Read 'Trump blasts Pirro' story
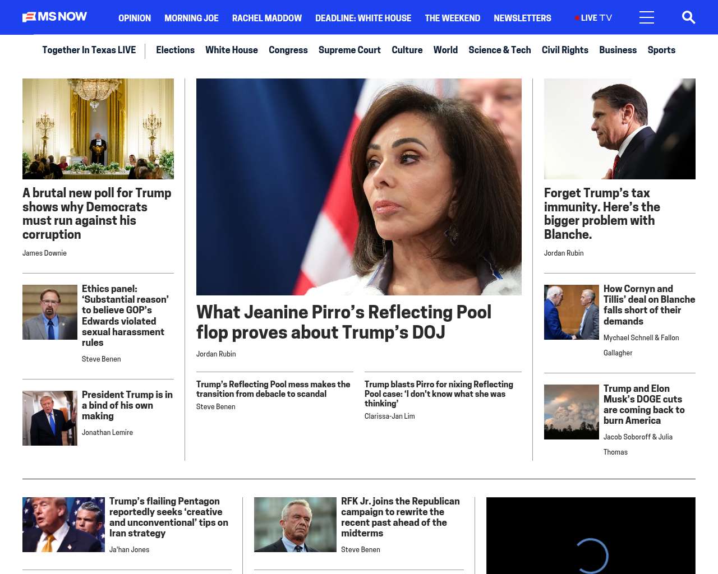This screenshot has width=718, height=574. pyautogui.click(x=439, y=394)
